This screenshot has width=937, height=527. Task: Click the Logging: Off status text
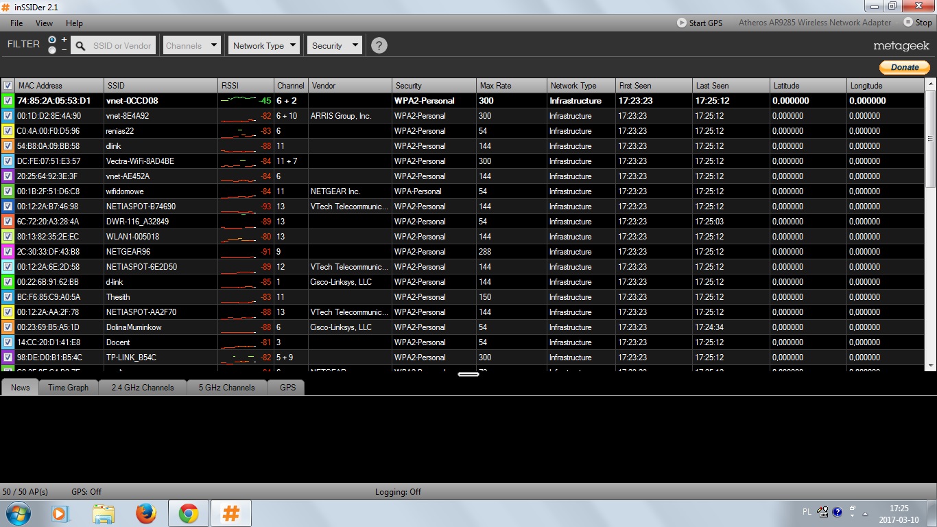click(398, 492)
